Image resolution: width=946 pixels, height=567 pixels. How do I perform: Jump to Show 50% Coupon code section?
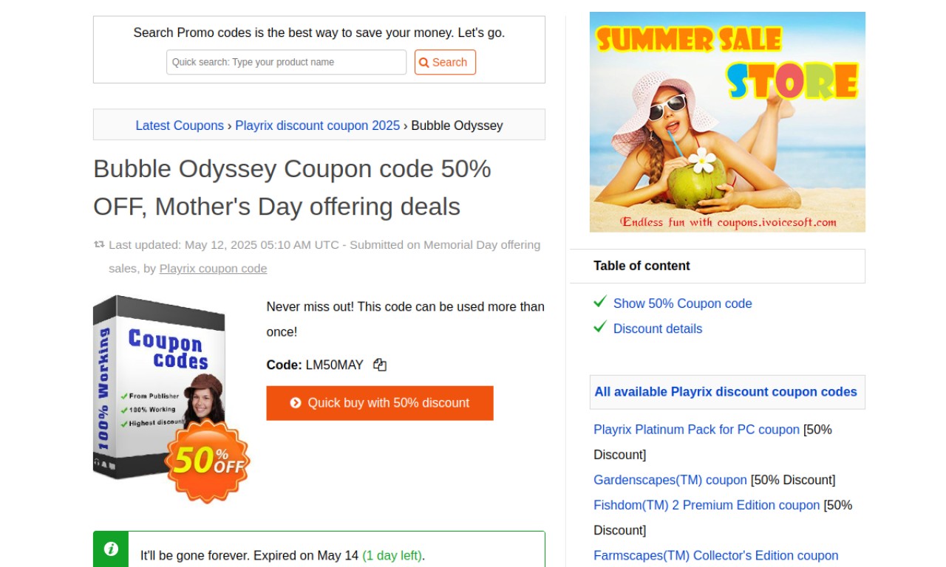[683, 303]
